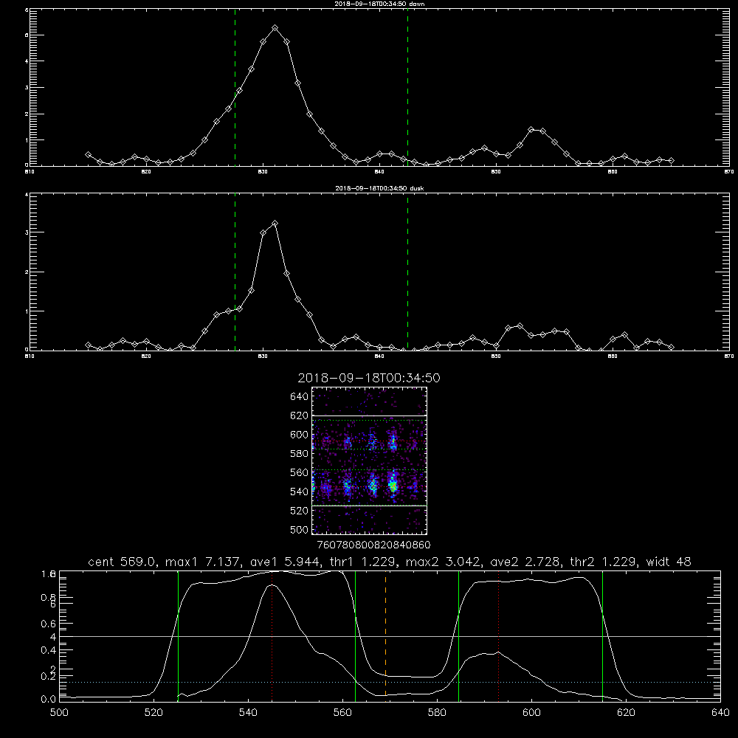The width and height of the screenshot is (738, 738).
Task: Click the "600" label on bottom plot x-axis
Action: [x=531, y=713]
